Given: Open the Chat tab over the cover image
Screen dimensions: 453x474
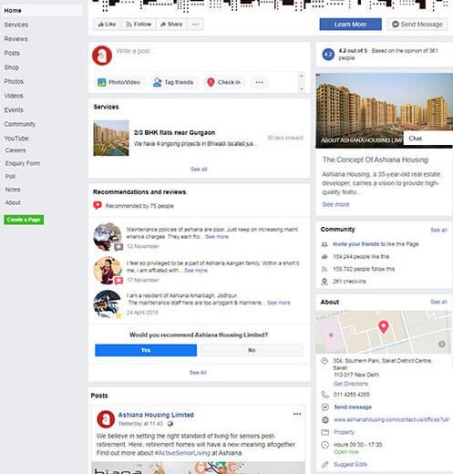Looking at the screenshot, I should pyautogui.click(x=427, y=139).
